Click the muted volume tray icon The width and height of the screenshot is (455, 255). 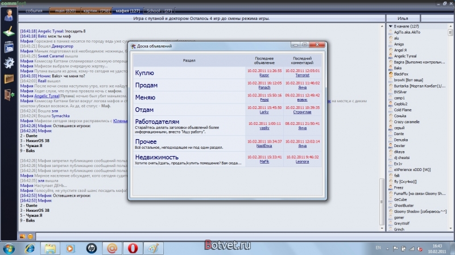(420, 249)
